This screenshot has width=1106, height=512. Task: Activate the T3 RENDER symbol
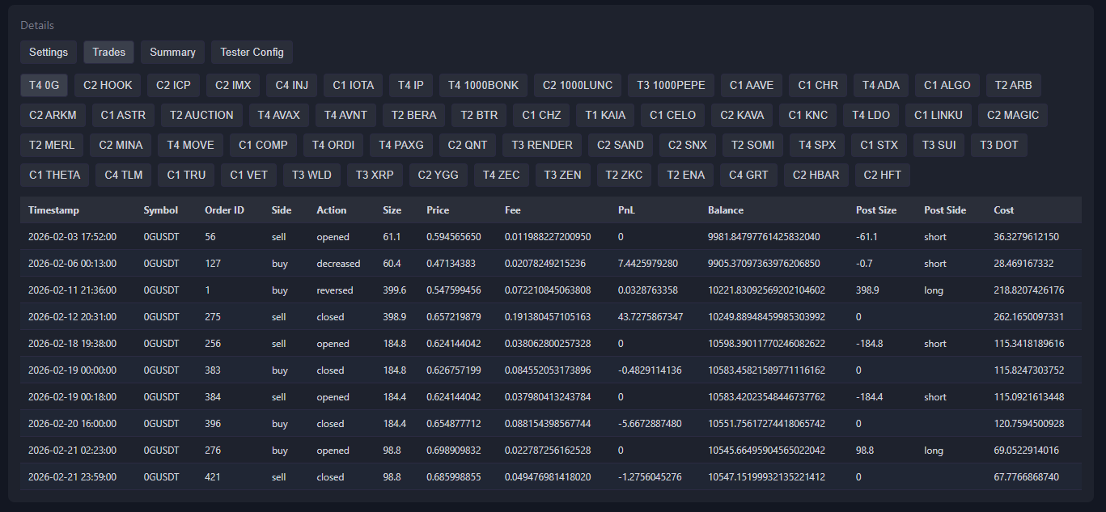click(x=542, y=145)
